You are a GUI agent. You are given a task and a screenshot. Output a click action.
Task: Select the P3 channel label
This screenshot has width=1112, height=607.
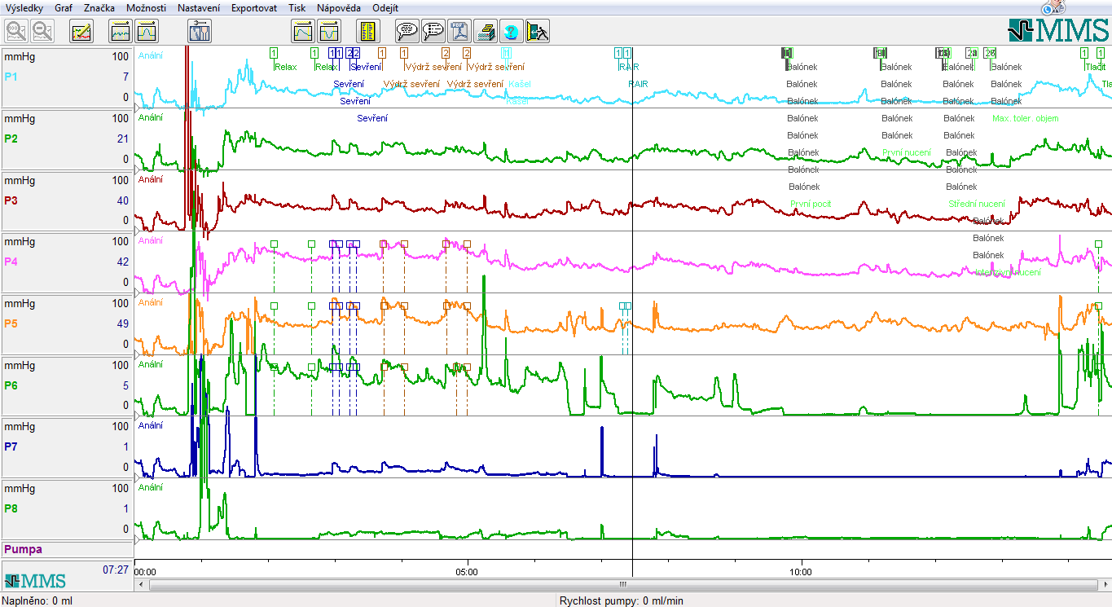click(x=10, y=200)
